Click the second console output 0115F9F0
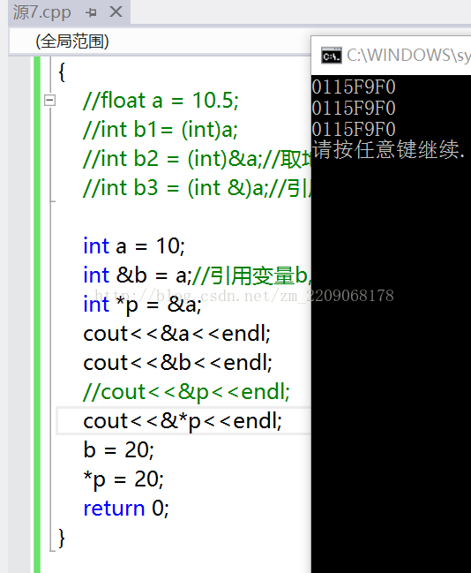Image resolution: width=471 pixels, height=573 pixels. point(354,109)
